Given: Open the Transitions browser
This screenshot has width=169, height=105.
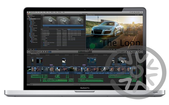Looking at the screenshot, I should coord(132,52).
